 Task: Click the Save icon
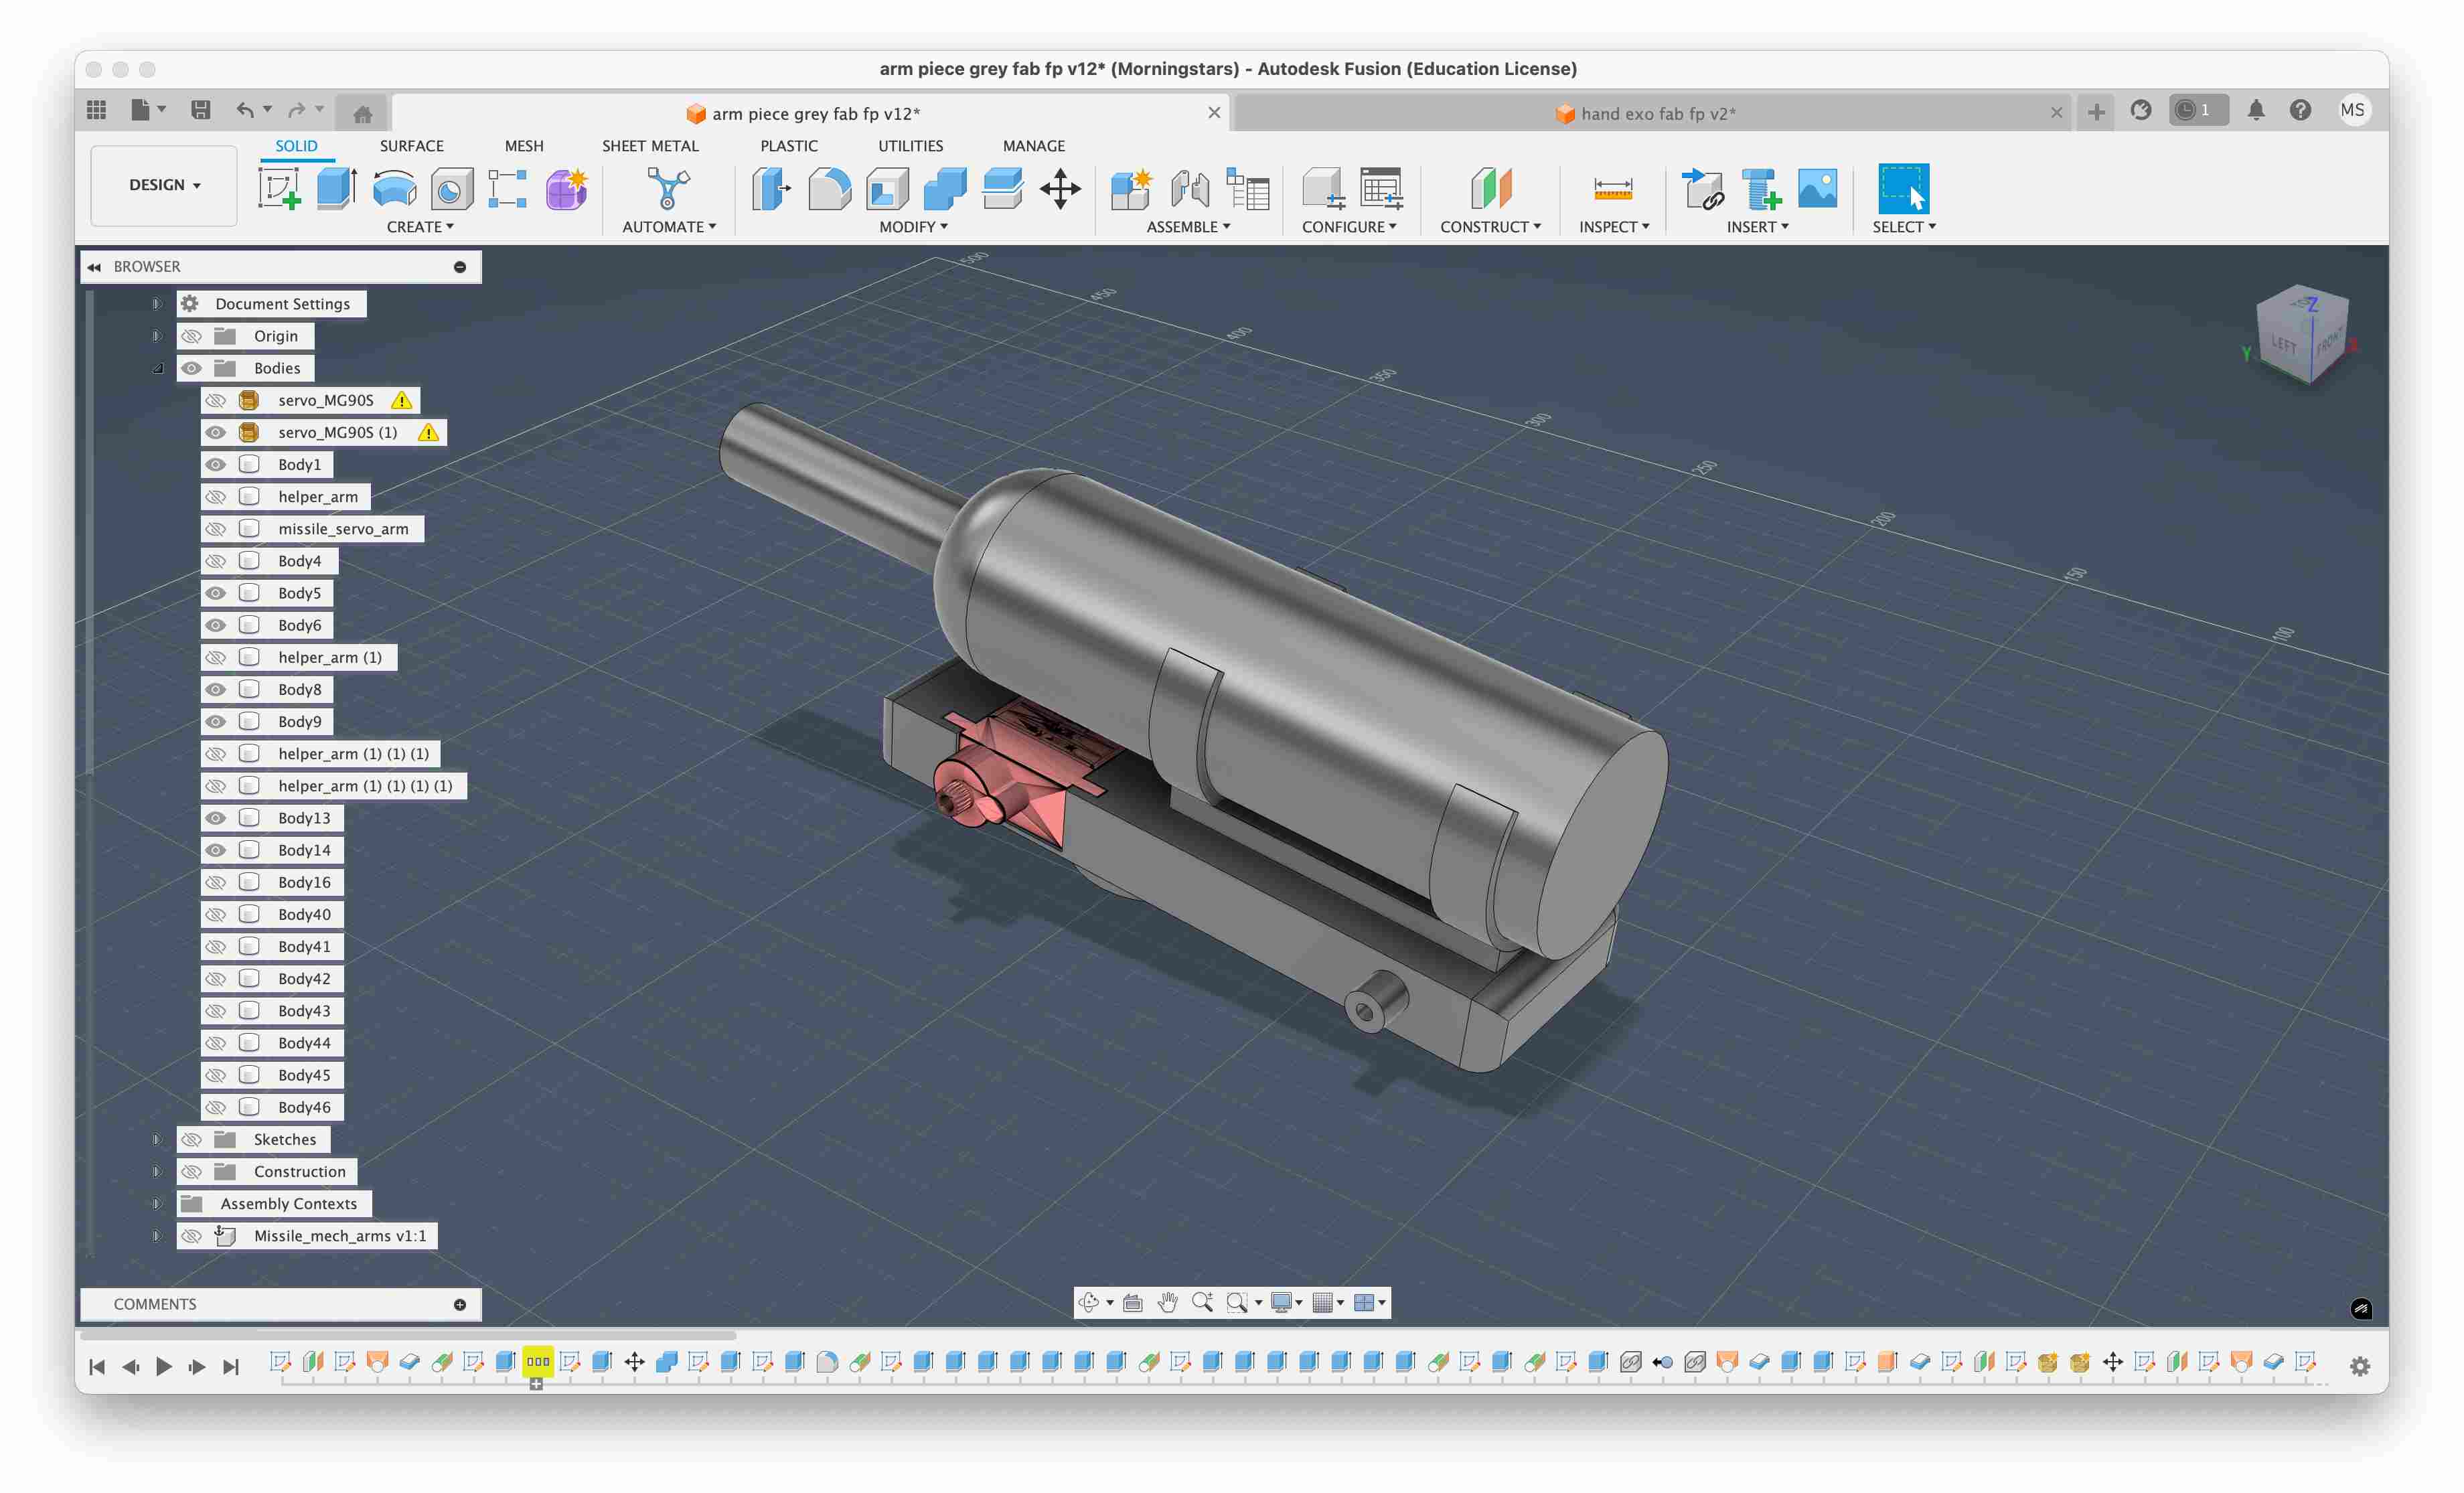pyautogui.click(x=200, y=110)
